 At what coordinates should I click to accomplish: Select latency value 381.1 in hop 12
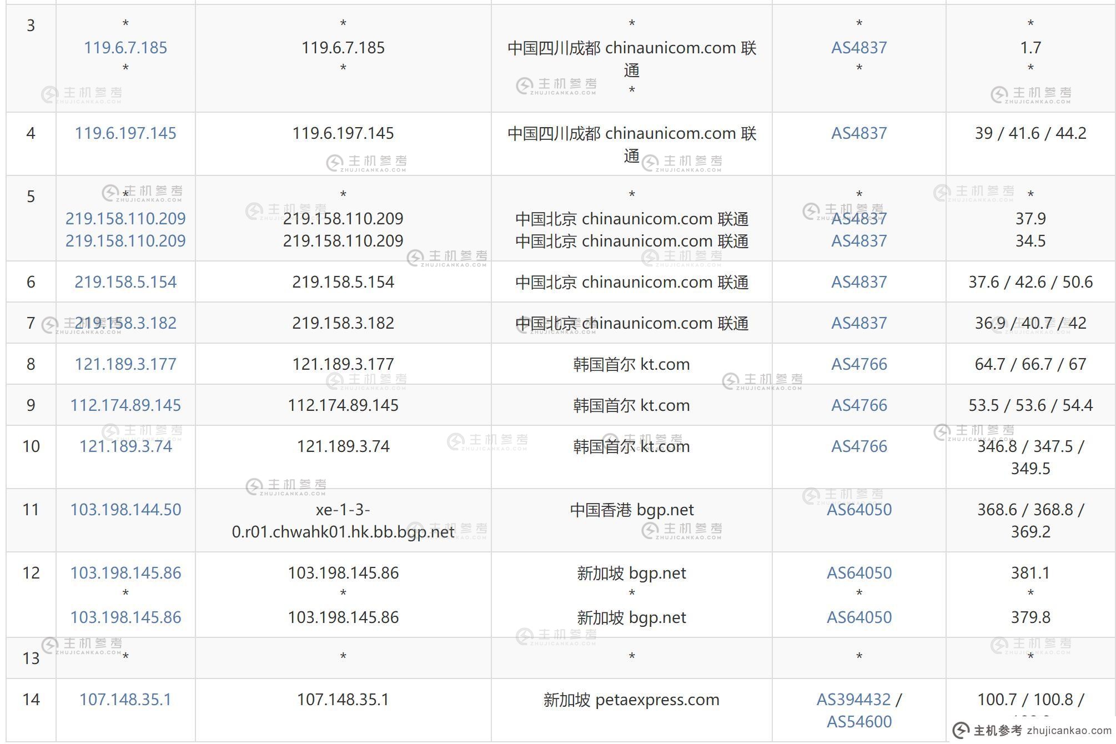click(1030, 573)
